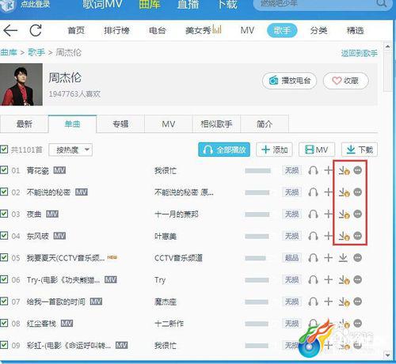Screen dimensions: 396x364
Task: Click the 返回到歌手 link
Action: click(359, 54)
